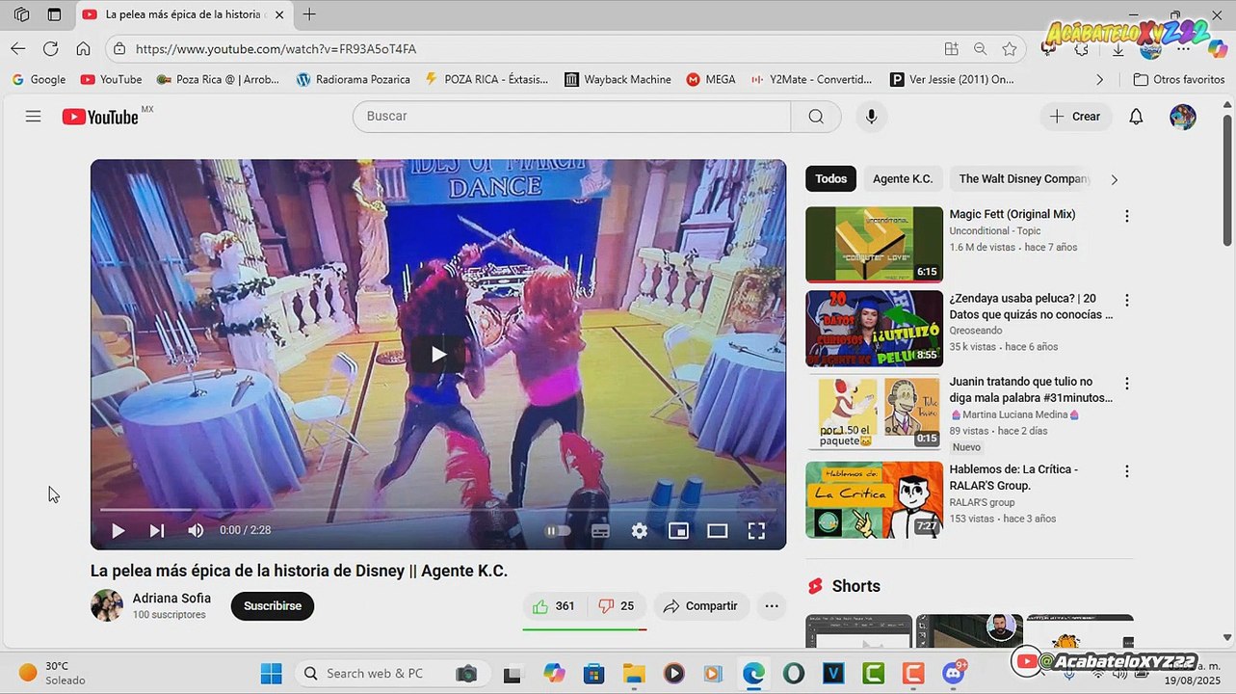Viewport: 1236px width, 694px height.
Task: Open options for ¿Zendaya usaba peluca? video
Action: [1126, 301]
